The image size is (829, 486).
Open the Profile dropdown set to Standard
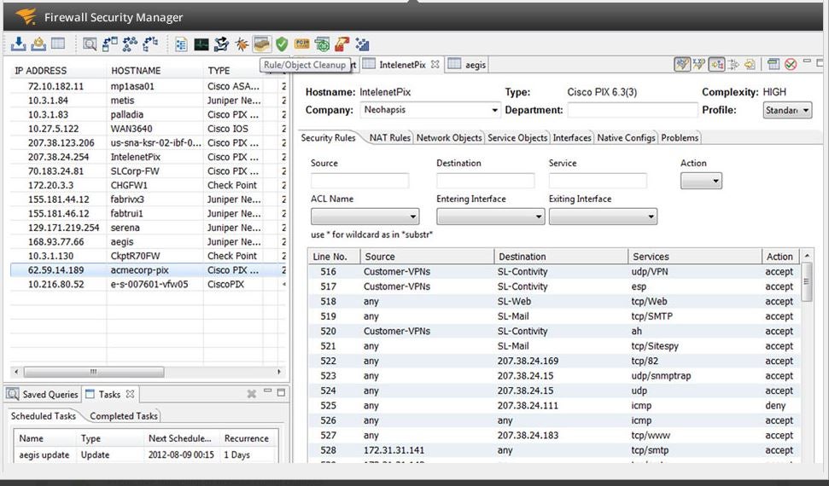point(787,110)
